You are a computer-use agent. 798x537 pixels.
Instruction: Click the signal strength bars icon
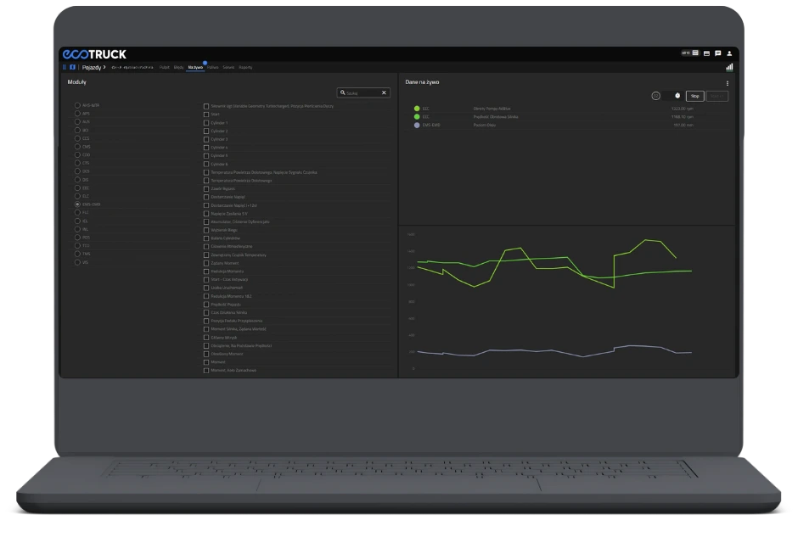729,67
